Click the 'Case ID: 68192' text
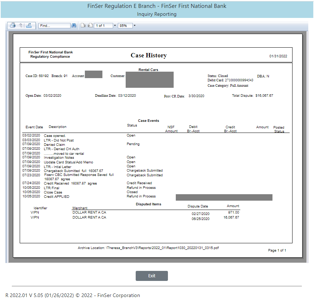The image size is (314, 306). [37, 76]
